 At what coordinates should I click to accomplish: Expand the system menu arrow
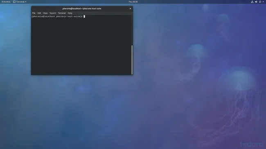[263, 2]
